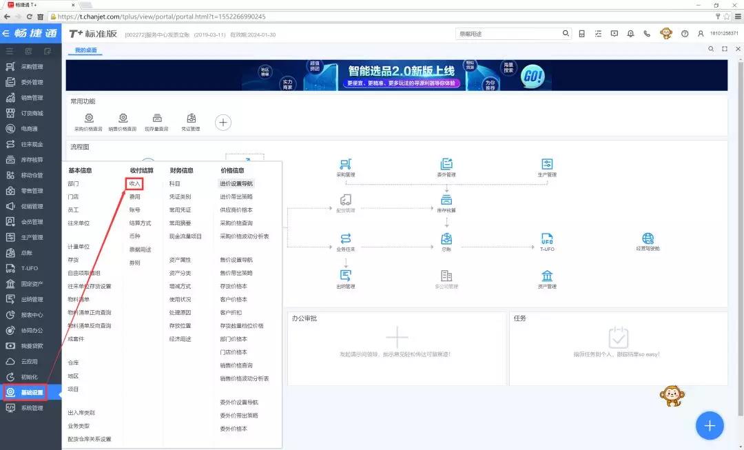Click the 生产管理 flowchart node

[547, 167]
